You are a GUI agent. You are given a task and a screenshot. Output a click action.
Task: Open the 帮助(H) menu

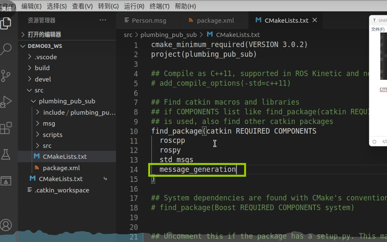(x=185, y=6)
